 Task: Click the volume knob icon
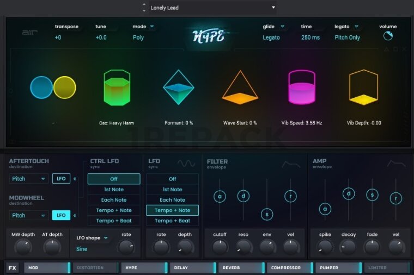click(x=388, y=36)
